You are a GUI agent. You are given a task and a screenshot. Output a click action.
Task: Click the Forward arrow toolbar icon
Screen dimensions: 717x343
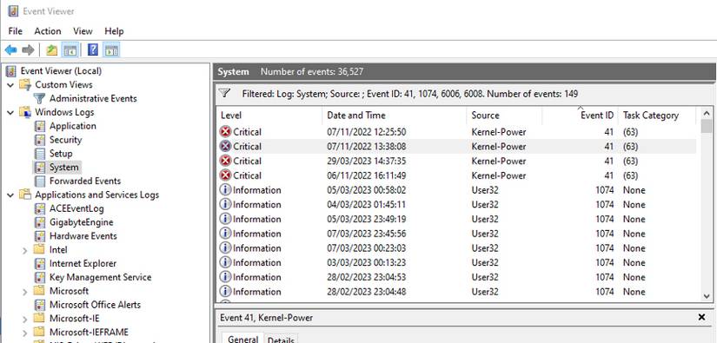point(29,49)
